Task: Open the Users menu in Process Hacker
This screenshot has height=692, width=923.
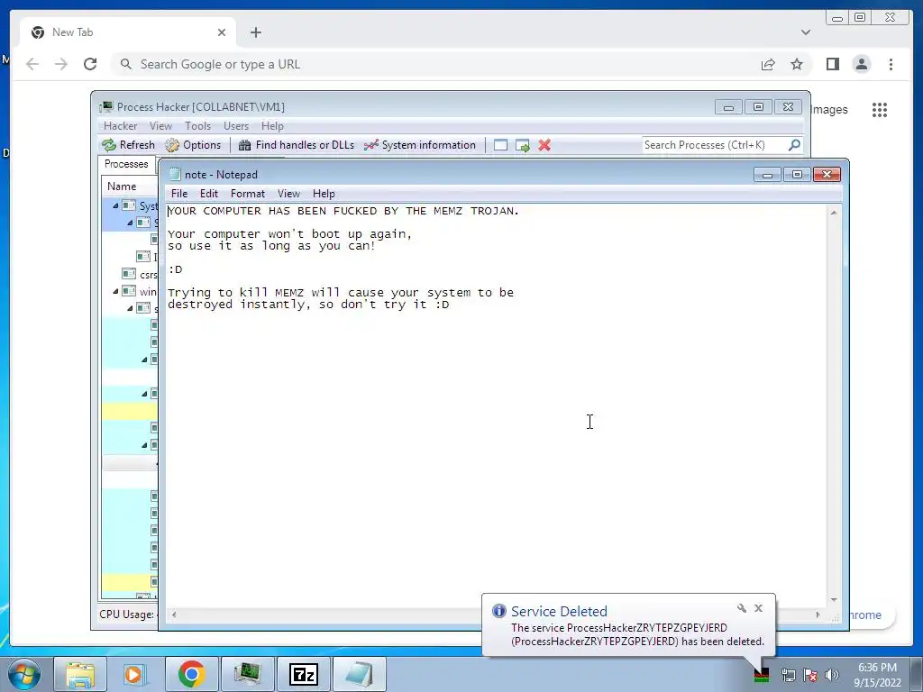Action: coord(236,126)
